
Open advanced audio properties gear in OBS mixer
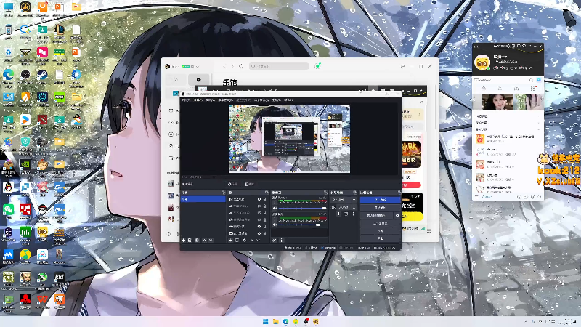pos(275,241)
